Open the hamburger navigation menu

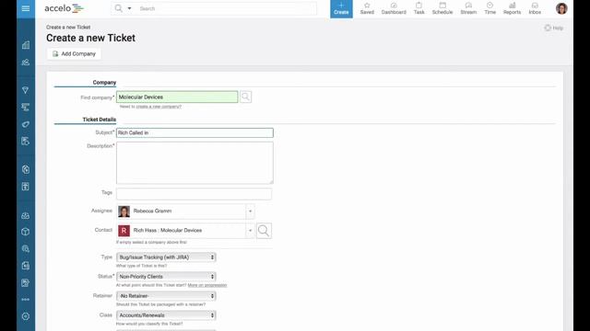(26, 8)
